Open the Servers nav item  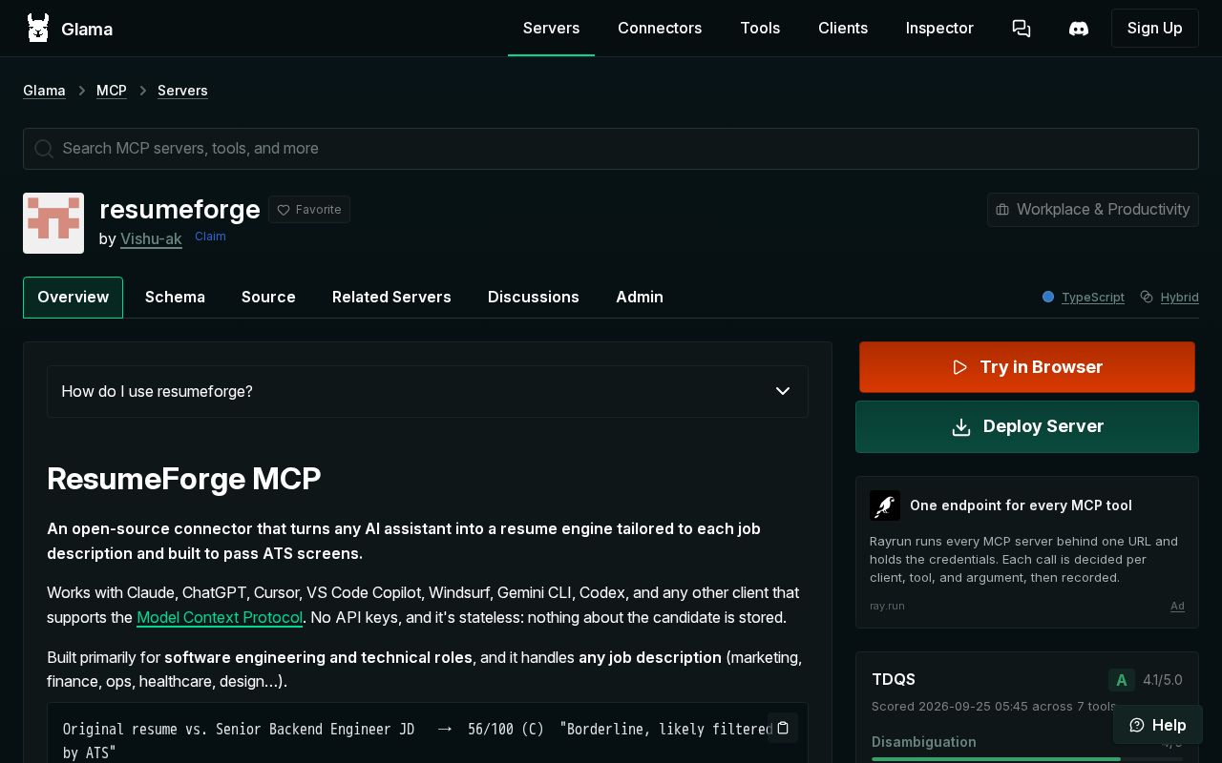point(551,29)
